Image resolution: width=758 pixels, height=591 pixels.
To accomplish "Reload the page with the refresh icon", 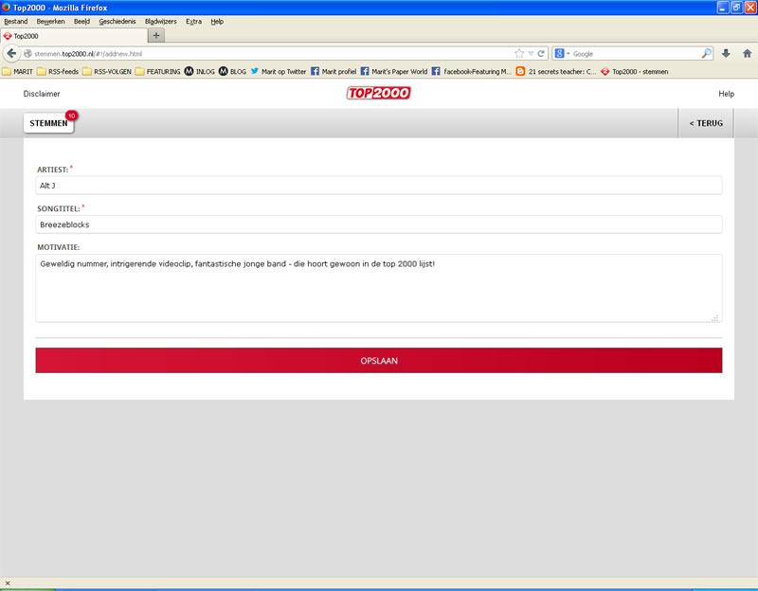I will click(x=541, y=53).
